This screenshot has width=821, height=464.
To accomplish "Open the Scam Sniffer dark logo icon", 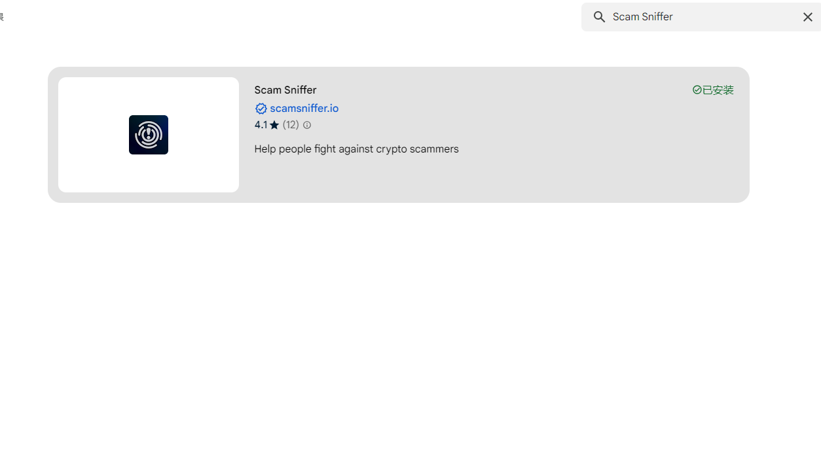I will [x=149, y=135].
